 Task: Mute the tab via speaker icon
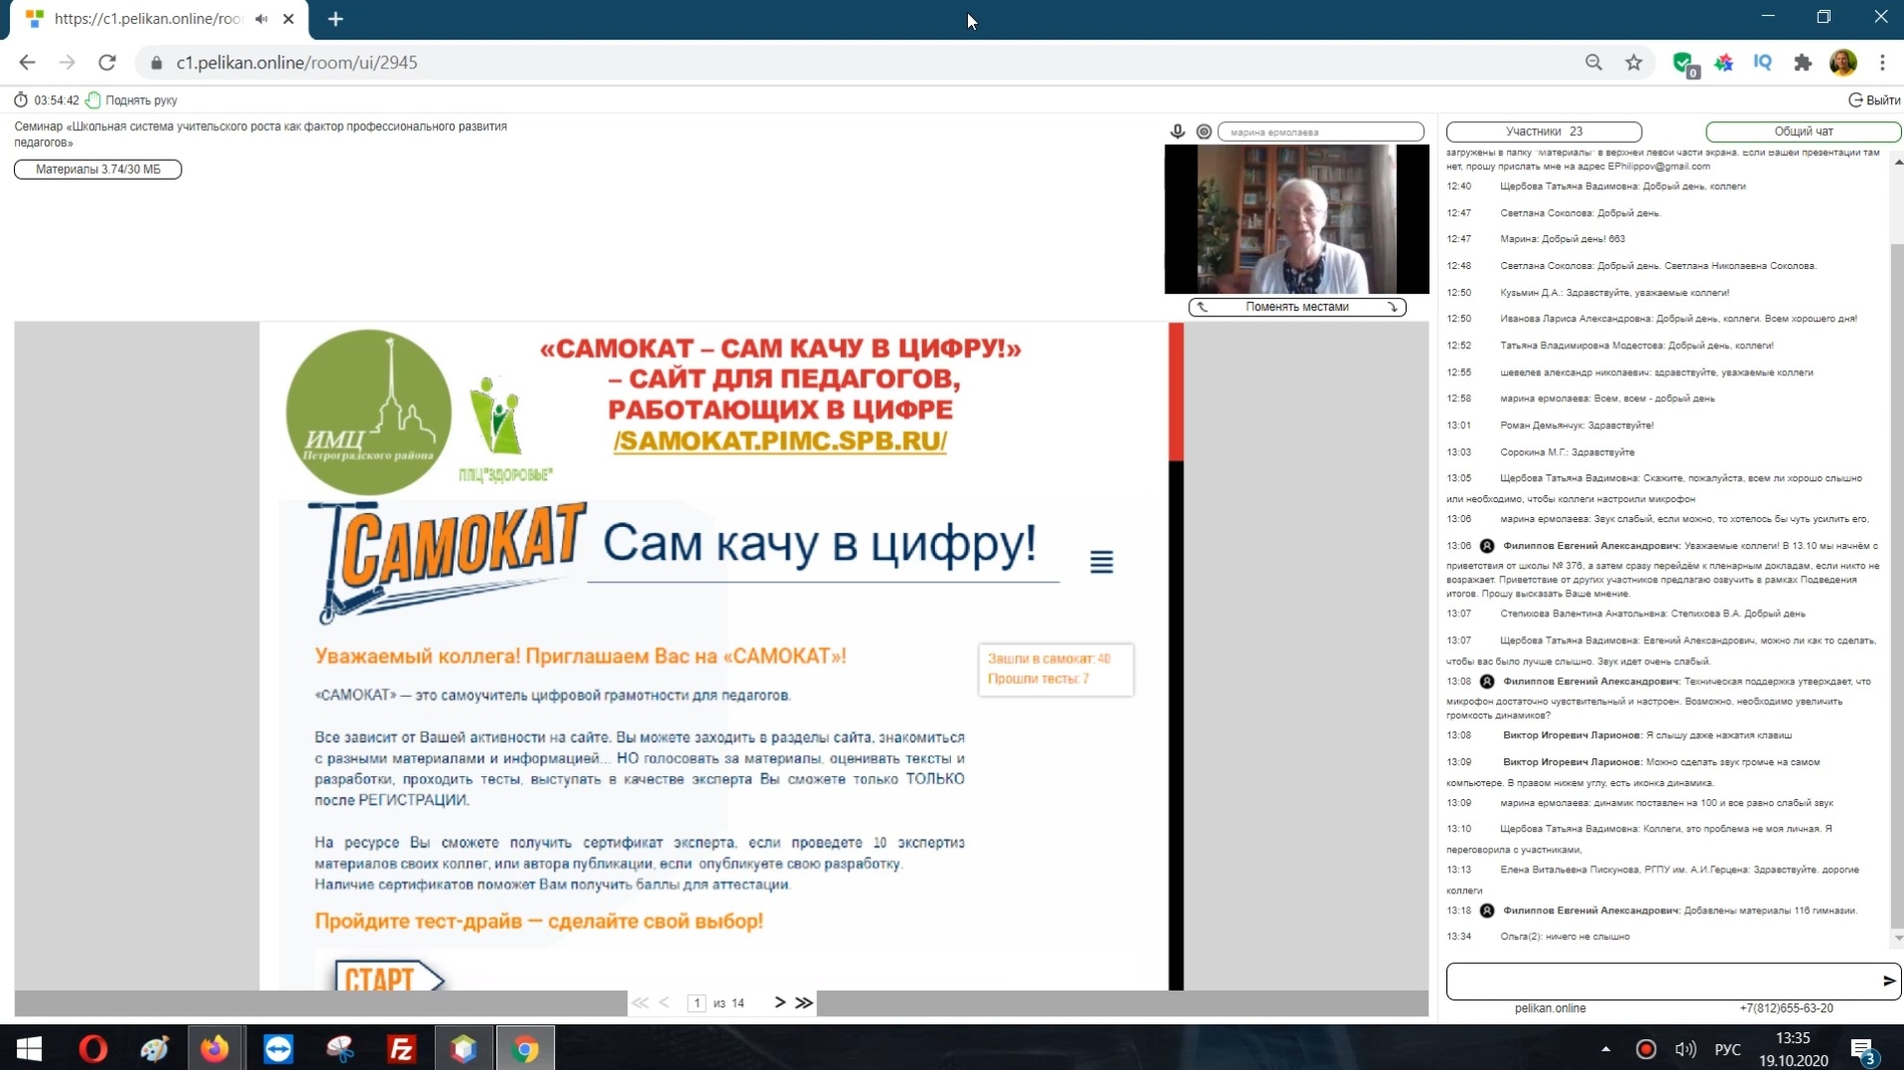261,19
